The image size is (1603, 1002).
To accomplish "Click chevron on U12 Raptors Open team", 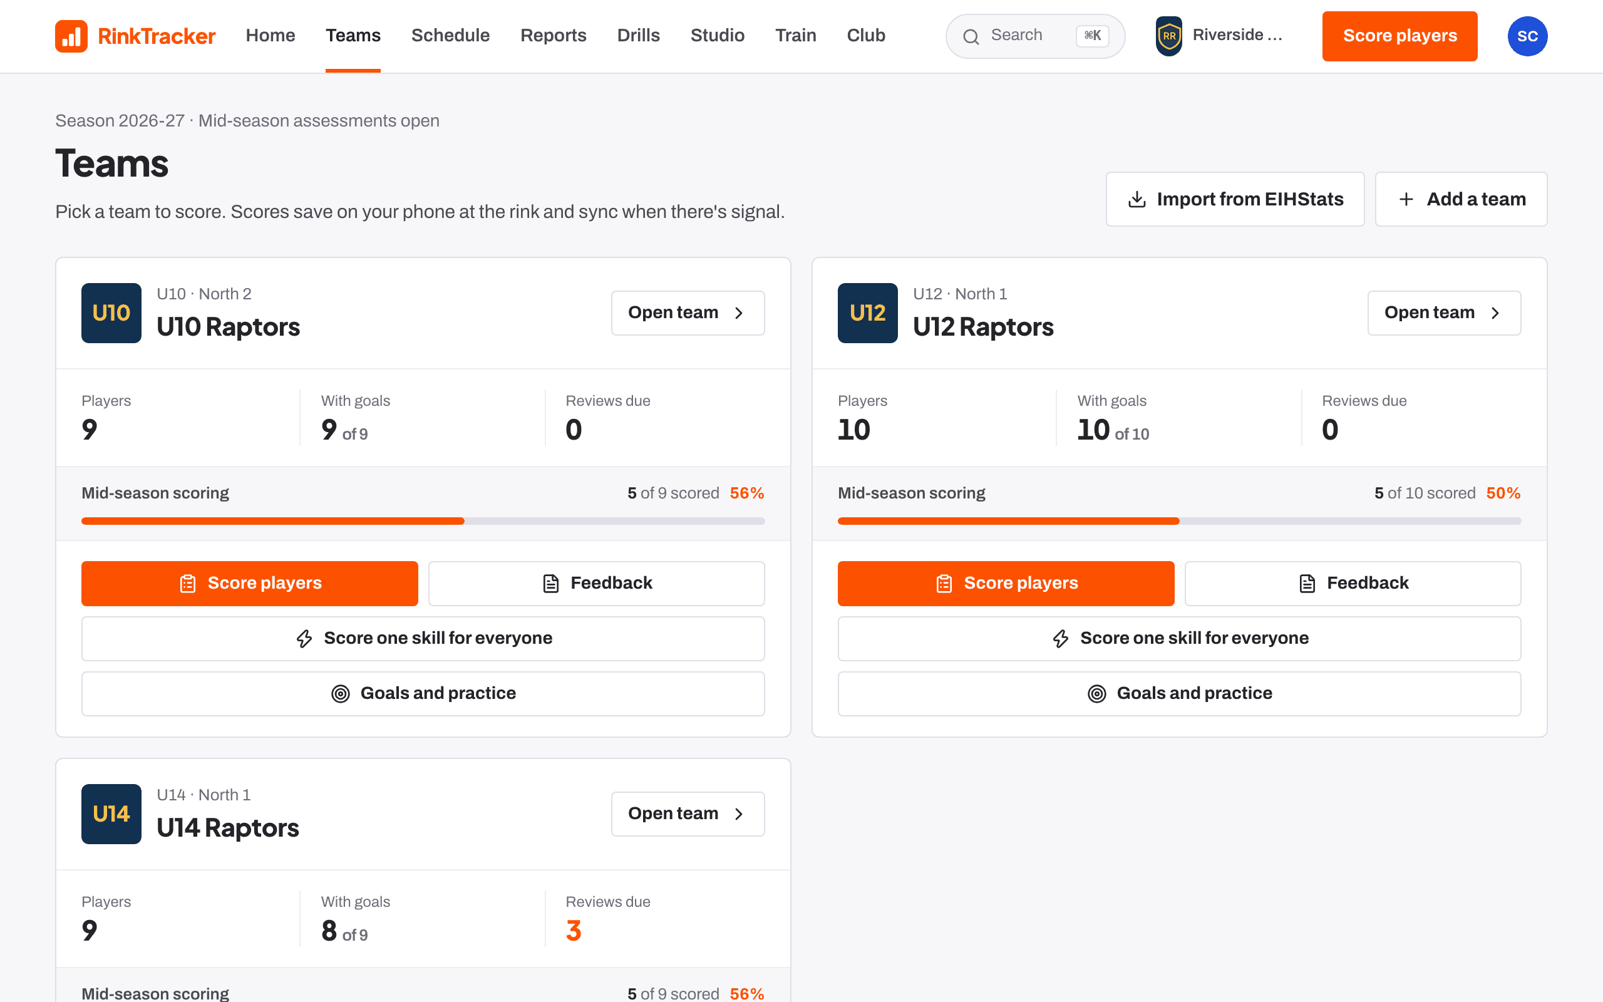I will tap(1495, 312).
